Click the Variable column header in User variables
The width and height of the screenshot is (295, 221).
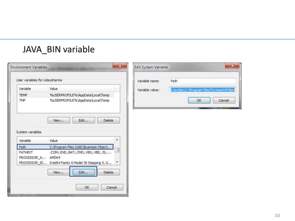32,89
